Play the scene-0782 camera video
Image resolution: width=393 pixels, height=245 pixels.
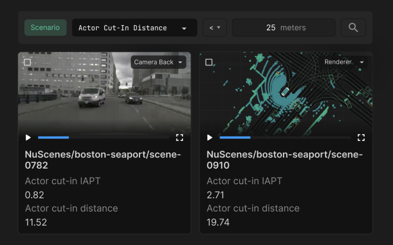(28, 138)
